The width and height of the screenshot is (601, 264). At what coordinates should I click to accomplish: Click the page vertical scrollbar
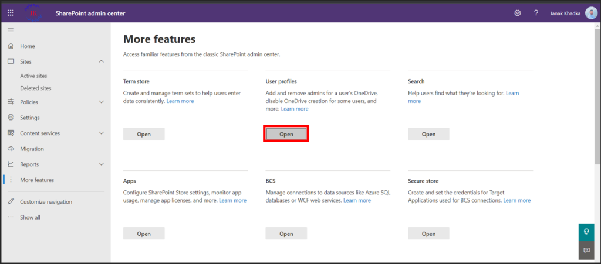(x=597, y=95)
